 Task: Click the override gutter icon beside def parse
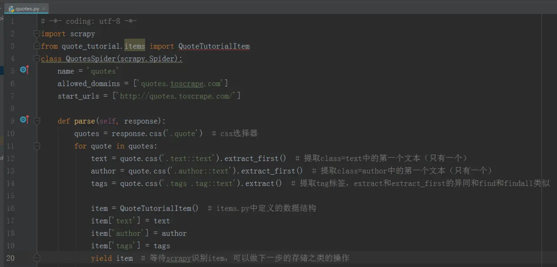click(x=24, y=120)
